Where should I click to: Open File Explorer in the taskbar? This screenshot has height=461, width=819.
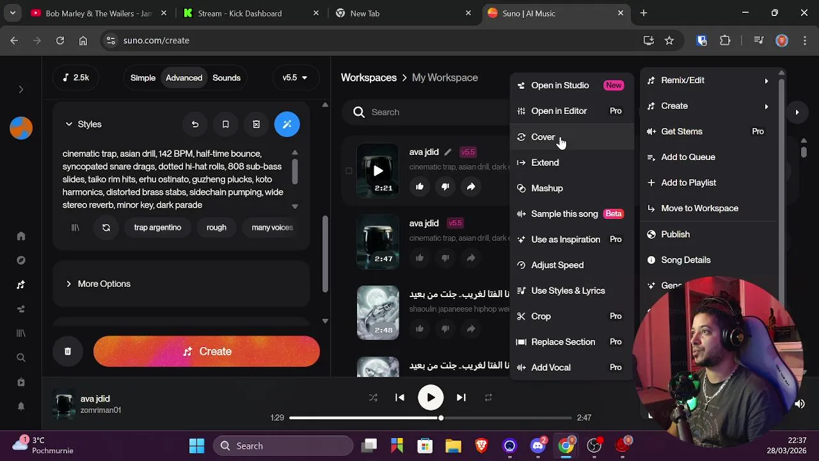tap(453, 446)
